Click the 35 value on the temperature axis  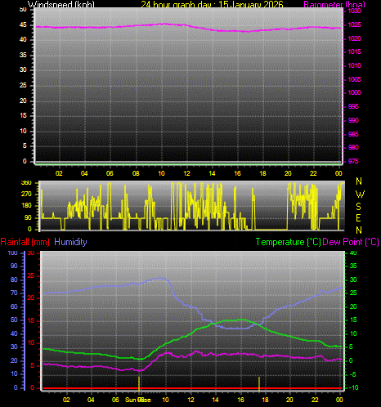tap(353, 266)
